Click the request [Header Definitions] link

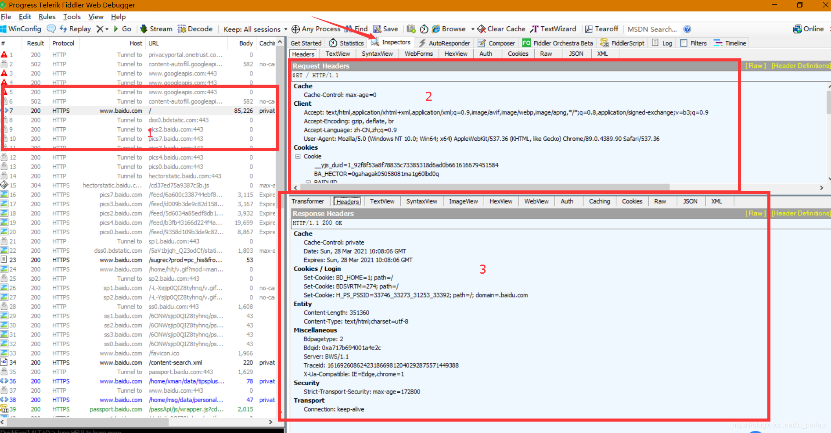[800, 66]
